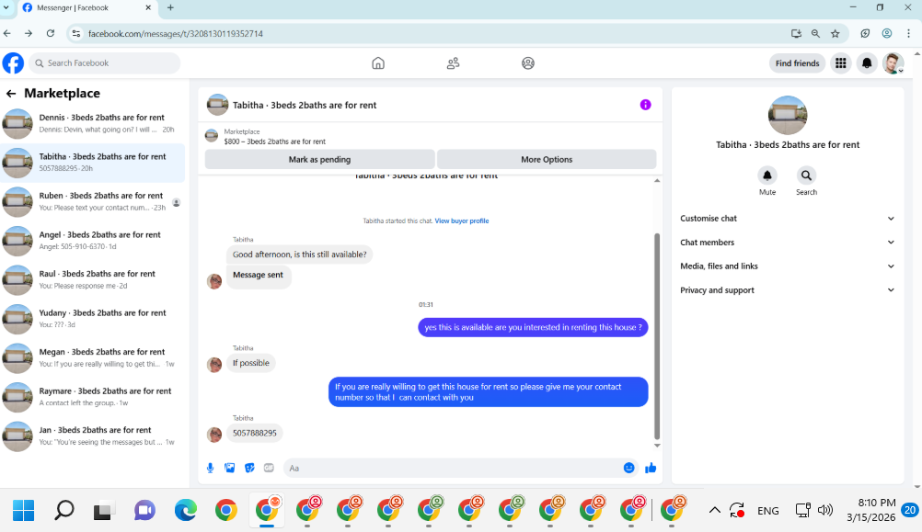
Task: Open Raul conversation in list
Action: [94, 279]
